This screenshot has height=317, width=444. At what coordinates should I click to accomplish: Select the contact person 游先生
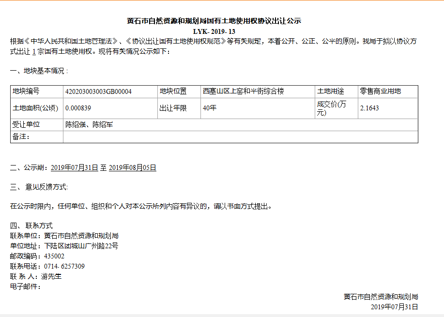click(51, 277)
